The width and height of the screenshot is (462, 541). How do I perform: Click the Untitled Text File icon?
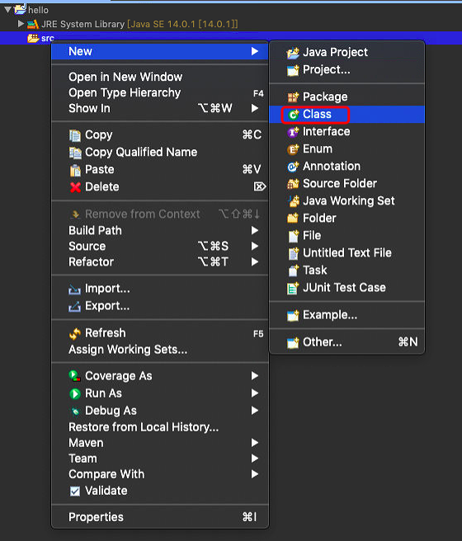click(293, 253)
